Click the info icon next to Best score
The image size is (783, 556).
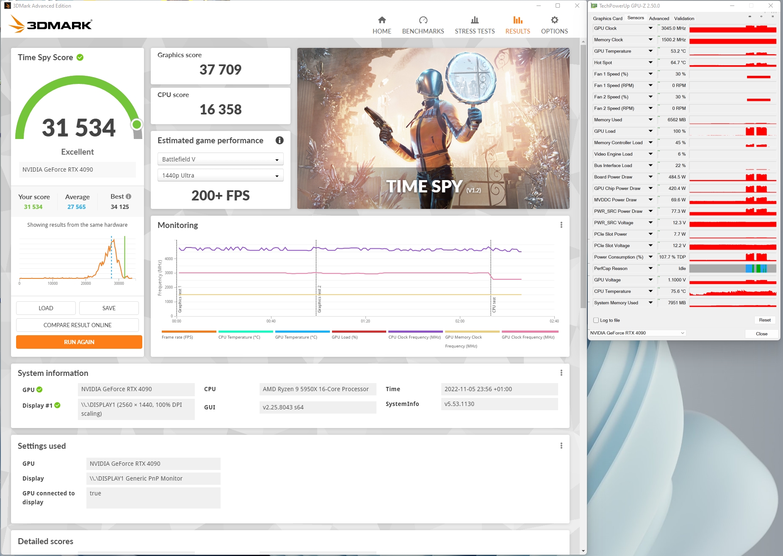click(129, 197)
